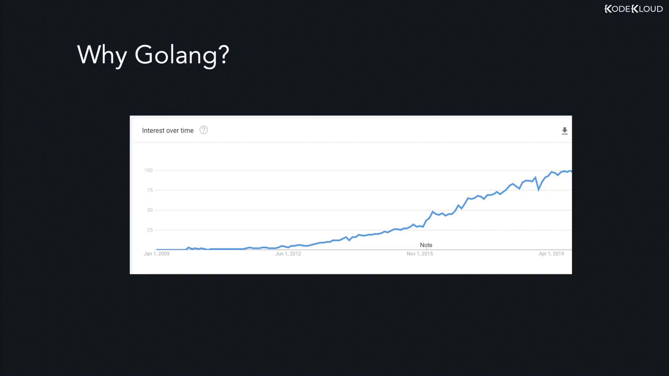Click the 75 value on the y-axis
Screen dimensions: 669x376
[x=150, y=190]
